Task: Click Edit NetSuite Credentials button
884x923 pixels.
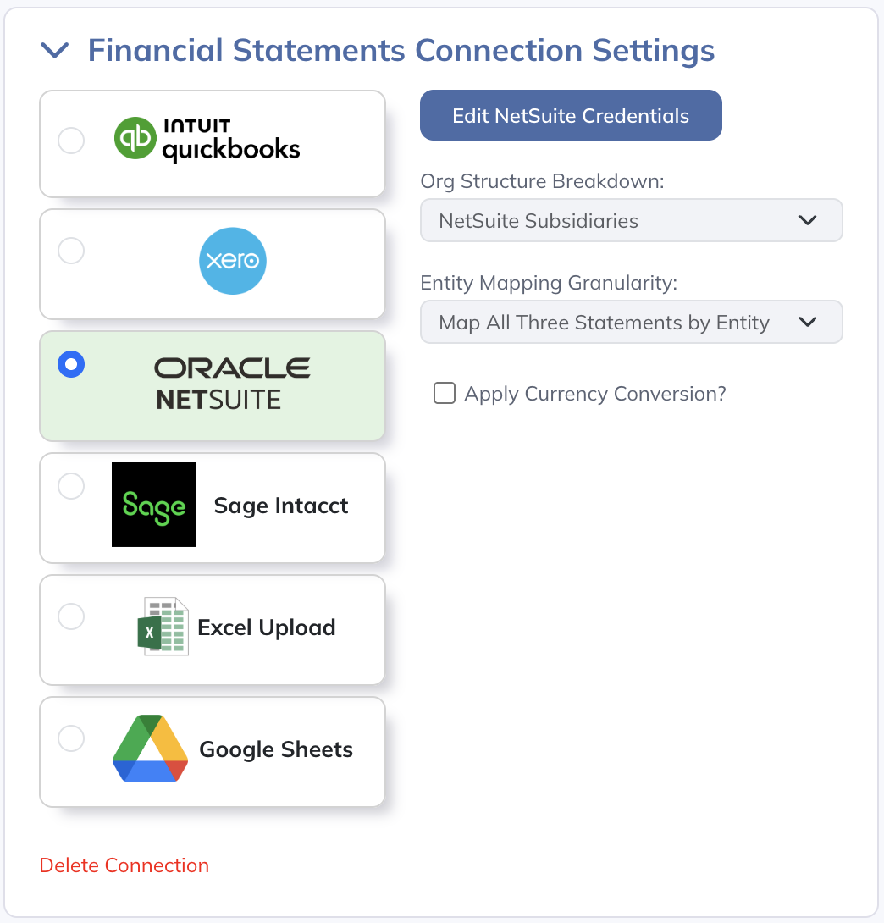Action: point(571,115)
